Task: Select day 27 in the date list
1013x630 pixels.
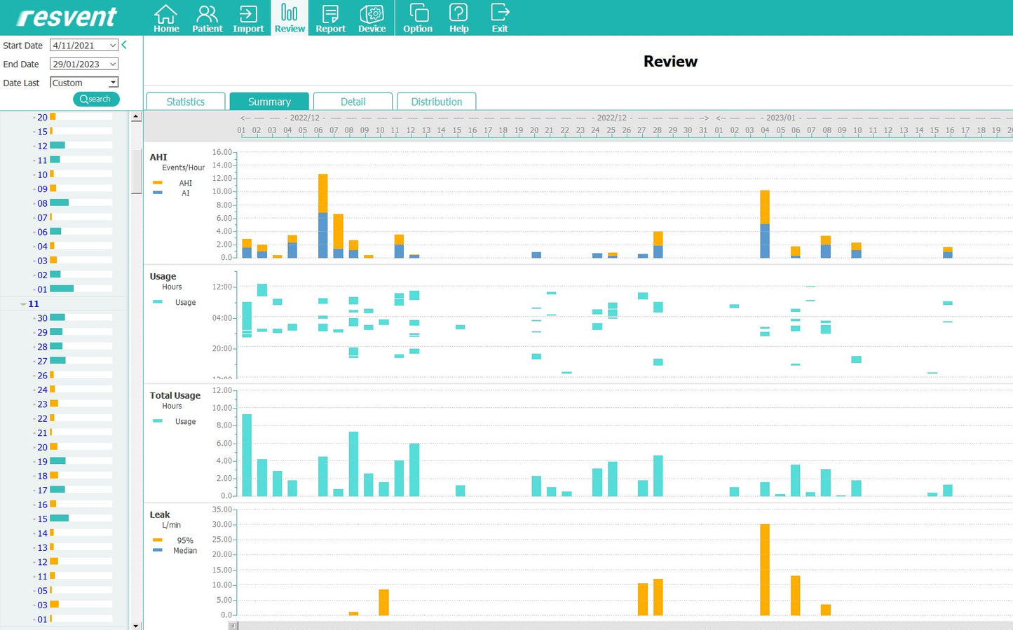Action: coord(43,362)
